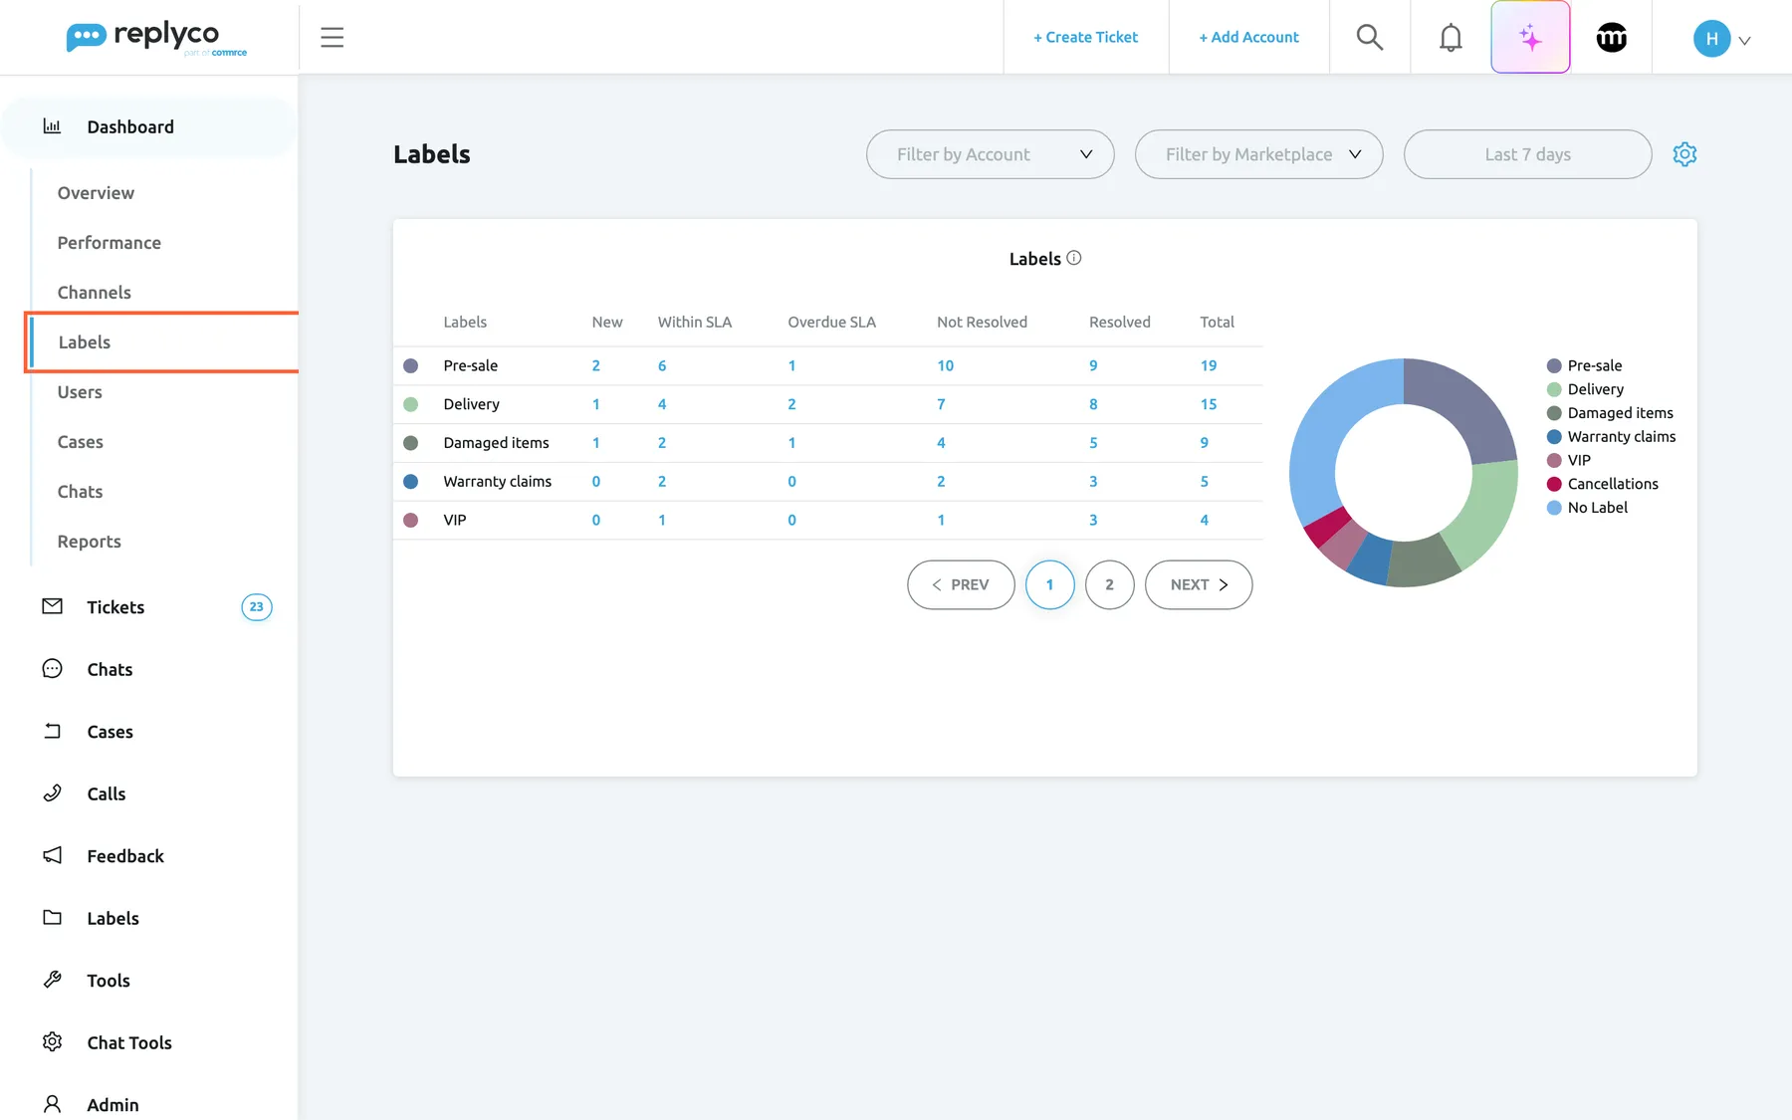Image resolution: width=1792 pixels, height=1120 pixels.
Task: Open the AI sparkle assistant icon
Action: [x=1530, y=38]
